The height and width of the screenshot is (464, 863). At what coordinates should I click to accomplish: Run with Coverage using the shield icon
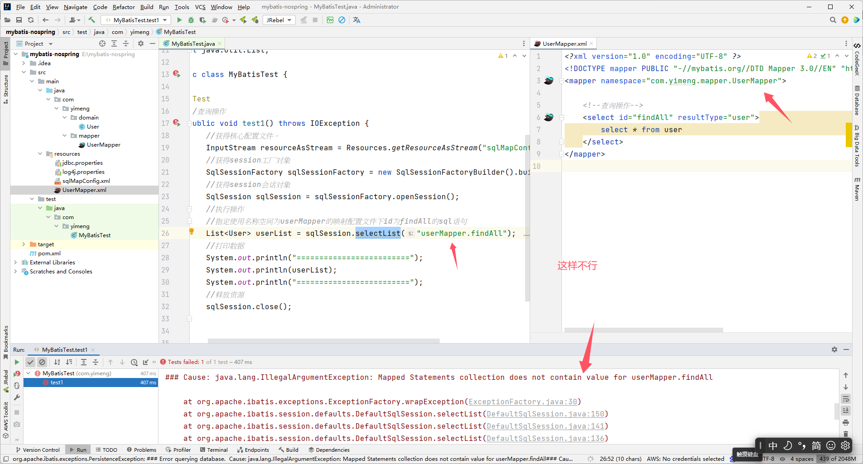coord(202,20)
